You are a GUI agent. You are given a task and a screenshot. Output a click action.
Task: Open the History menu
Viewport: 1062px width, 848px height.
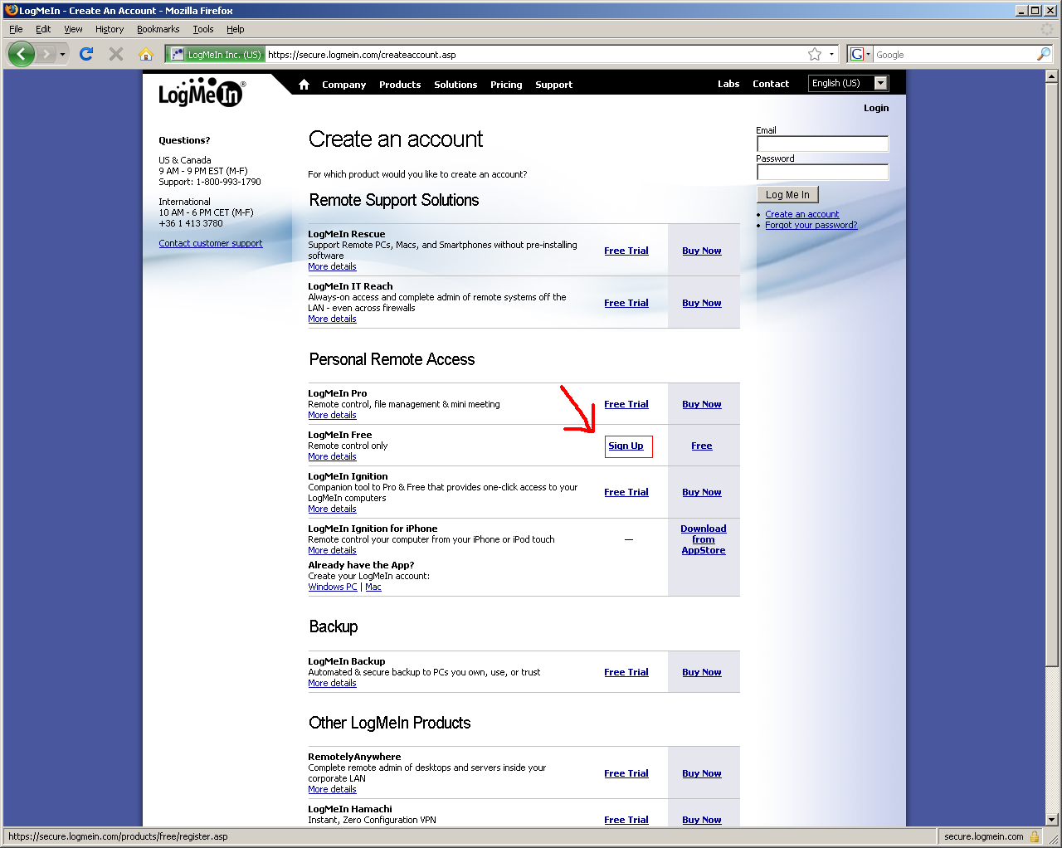click(110, 29)
